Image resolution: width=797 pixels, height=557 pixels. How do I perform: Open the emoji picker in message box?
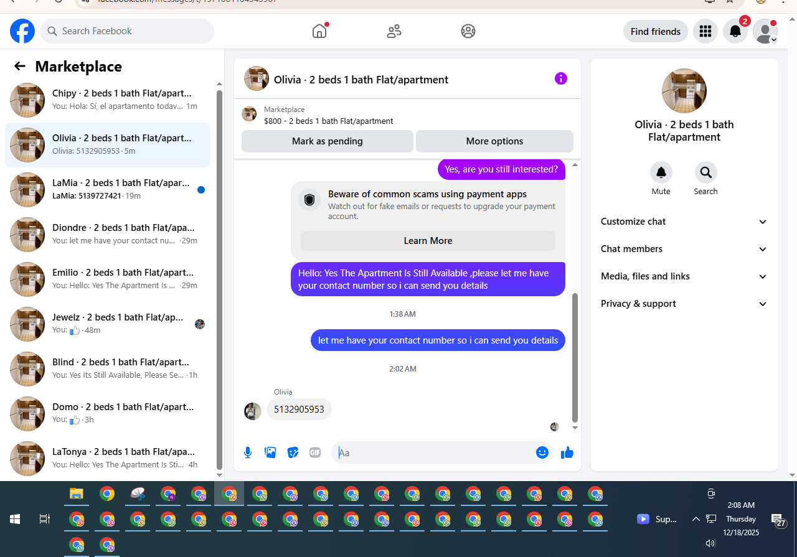[x=542, y=452]
